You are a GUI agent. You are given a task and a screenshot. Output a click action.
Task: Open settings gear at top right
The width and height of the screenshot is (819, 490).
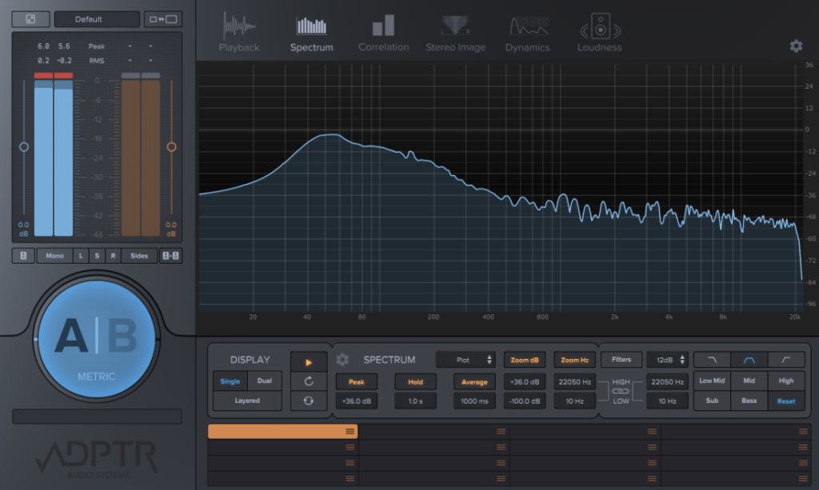point(796,46)
